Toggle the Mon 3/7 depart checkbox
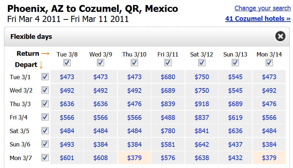293x168 pixels. click(x=45, y=158)
